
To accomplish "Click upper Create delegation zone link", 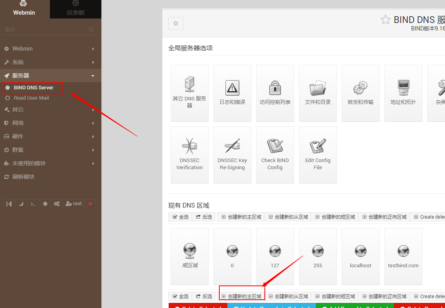I will pos(428,217).
